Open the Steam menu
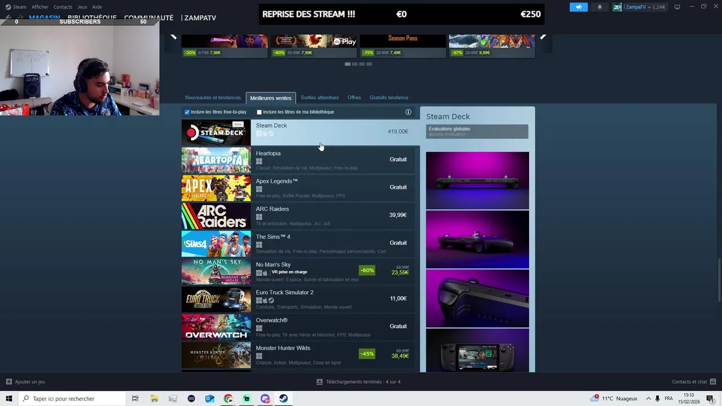The height and width of the screenshot is (406, 722). 16,7
